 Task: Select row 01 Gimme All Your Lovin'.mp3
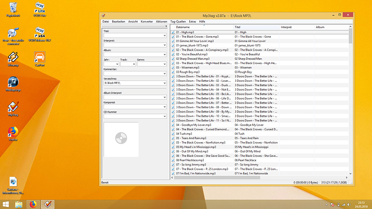[x=259, y=41]
